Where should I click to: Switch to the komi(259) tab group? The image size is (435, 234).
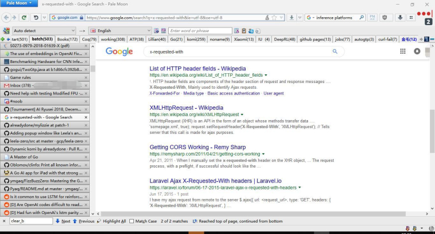[x=196, y=39]
